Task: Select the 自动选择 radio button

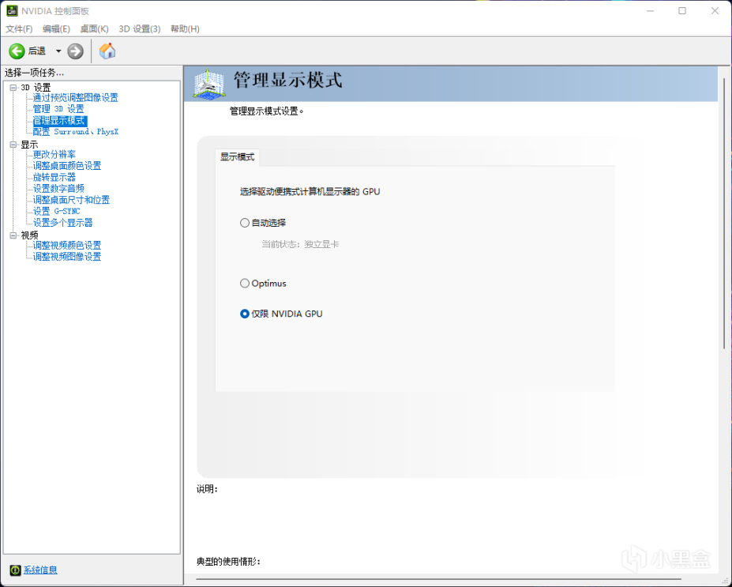Action: coord(245,223)
